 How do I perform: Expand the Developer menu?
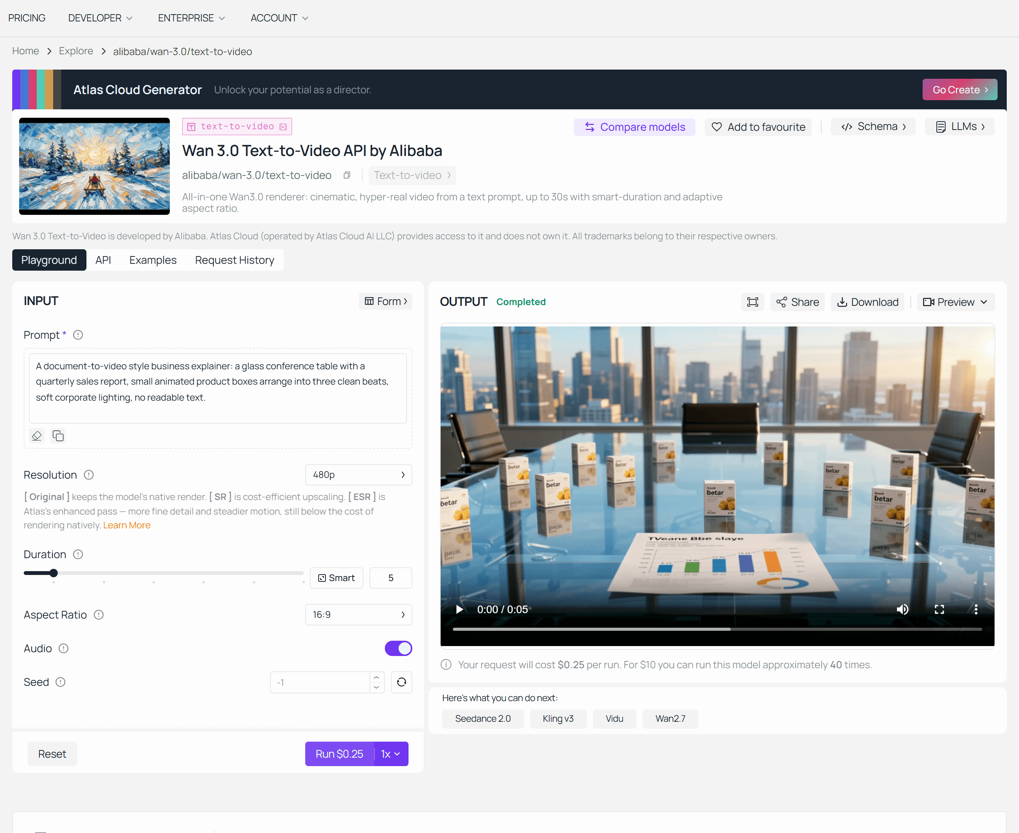(x=100, y=18)
